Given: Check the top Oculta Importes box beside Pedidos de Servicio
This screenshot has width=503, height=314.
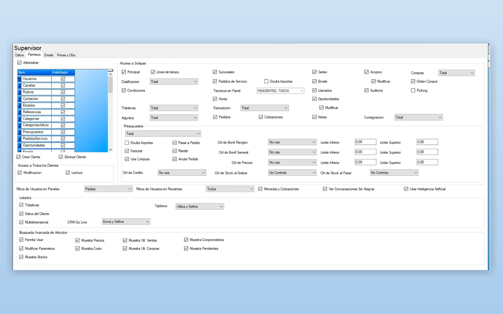Looking at the screenshot, I should click(266, 81).
